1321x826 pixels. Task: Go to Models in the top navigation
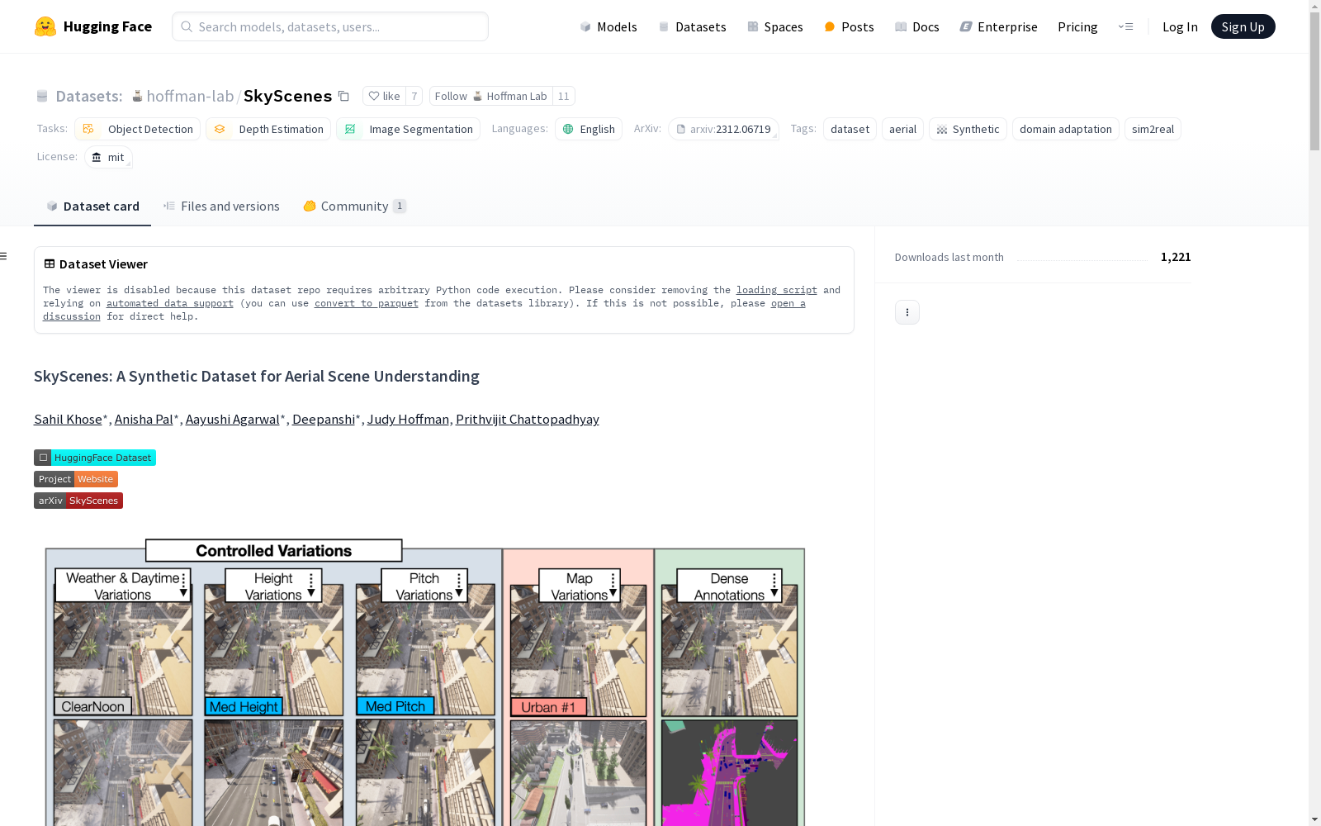[x=608, y=26]
